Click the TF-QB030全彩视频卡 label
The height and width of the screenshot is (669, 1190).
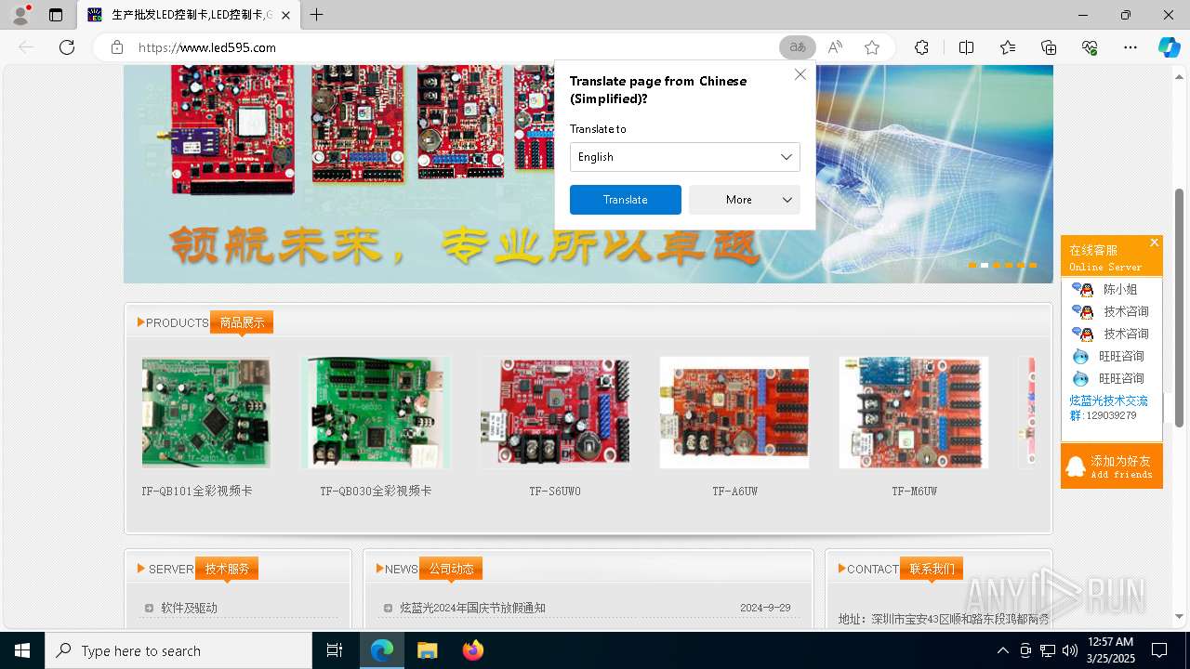[x=376, y=491]
